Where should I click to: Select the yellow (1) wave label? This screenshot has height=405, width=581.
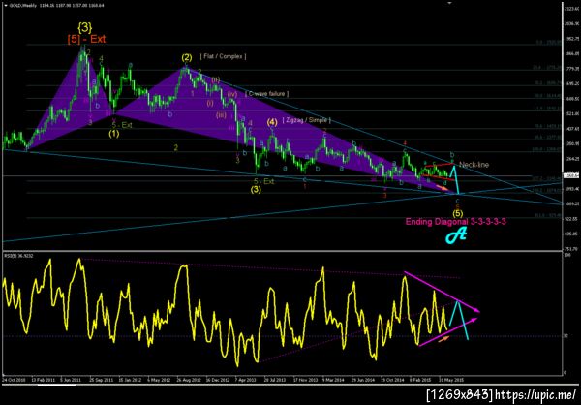[113, 134]
